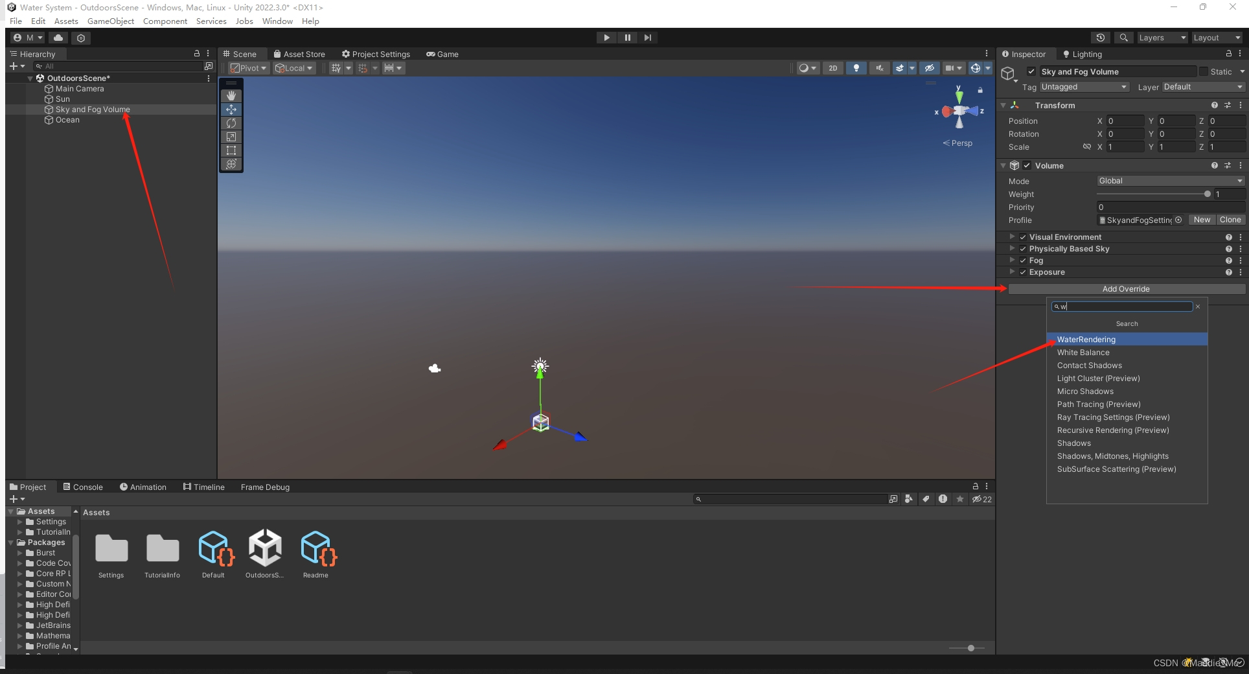Click the Add Override button
This screenshot has height=674, width=1249.
click(x=1127, y=289)
